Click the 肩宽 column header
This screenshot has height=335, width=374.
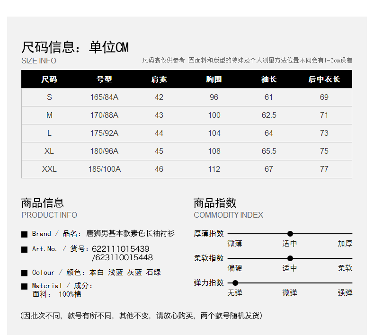(159, 79)
